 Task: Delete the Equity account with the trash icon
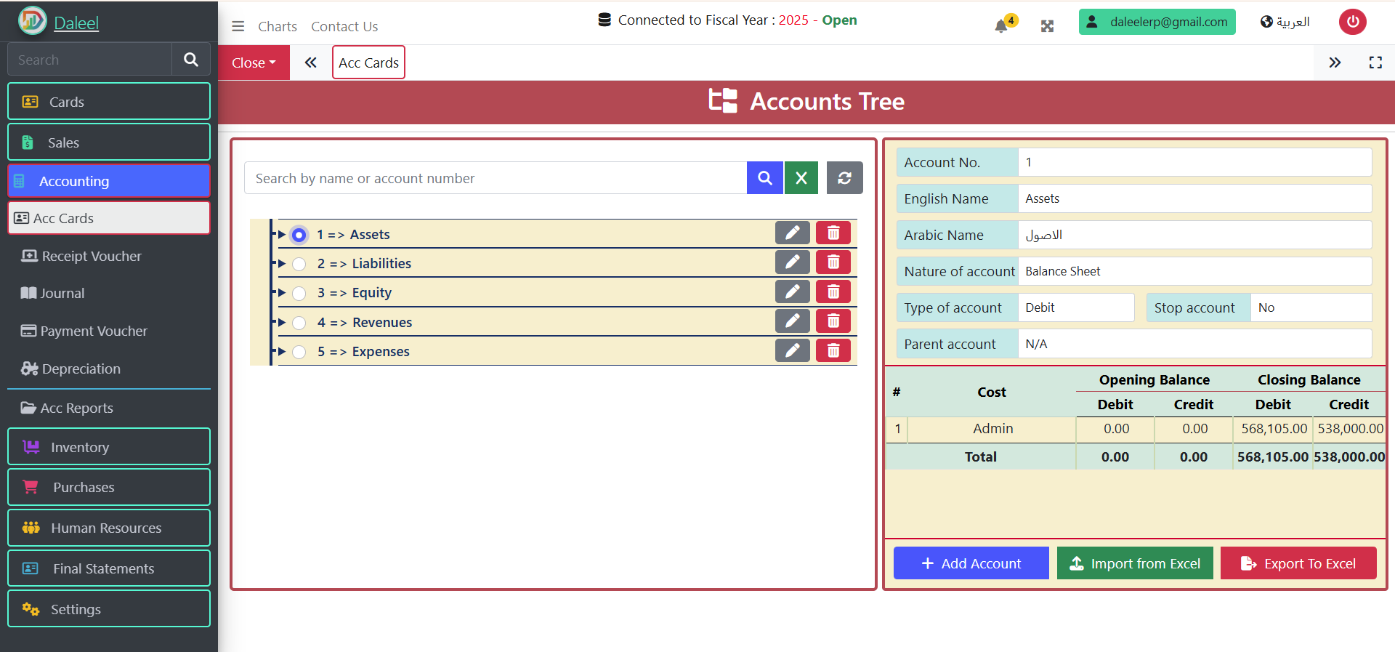[833, 292]
